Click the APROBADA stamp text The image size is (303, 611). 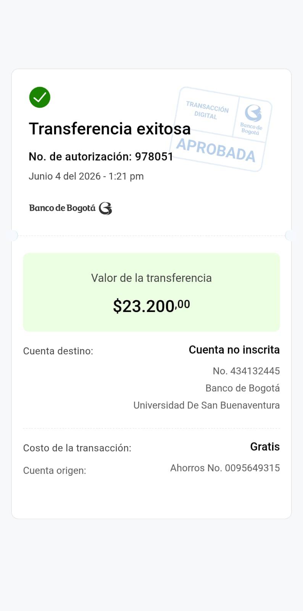click(x=216, y=150)
